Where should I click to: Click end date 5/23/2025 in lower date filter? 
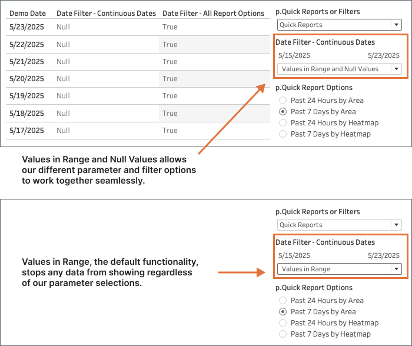[383, 255]
